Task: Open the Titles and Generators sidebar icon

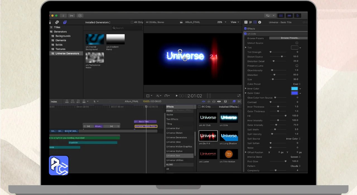Action: (x=65, y=22)
